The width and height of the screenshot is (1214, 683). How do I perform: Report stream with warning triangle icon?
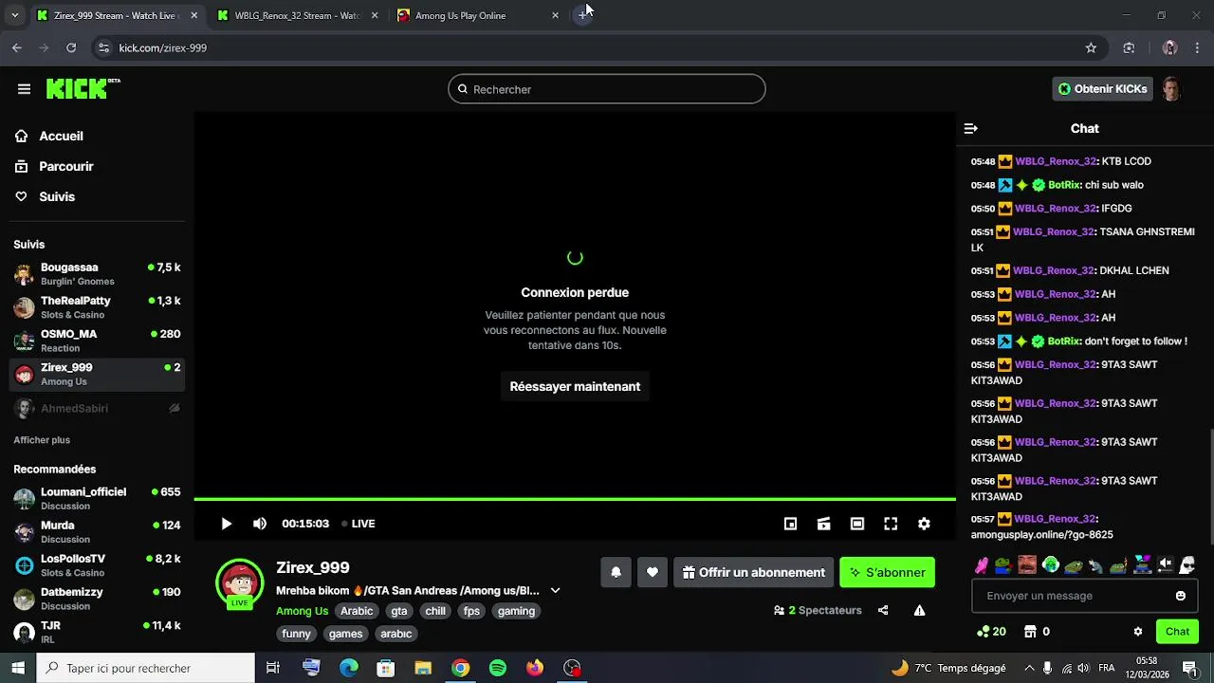[919, 610]
